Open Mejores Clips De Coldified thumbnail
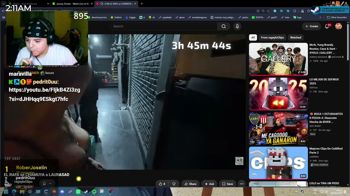The image size is (350, 196). click(x=278, y=163)
